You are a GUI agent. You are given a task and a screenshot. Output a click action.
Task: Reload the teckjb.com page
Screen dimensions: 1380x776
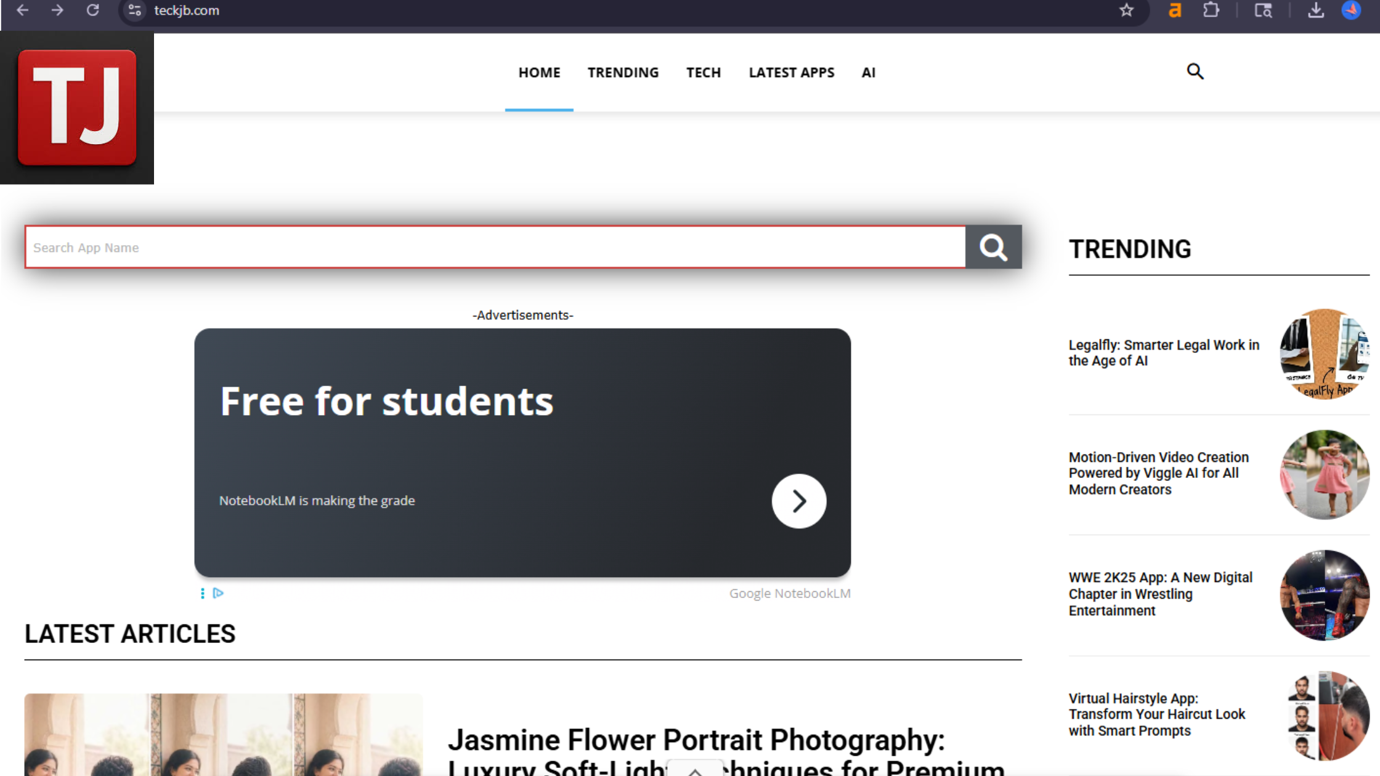click(92, 10)
